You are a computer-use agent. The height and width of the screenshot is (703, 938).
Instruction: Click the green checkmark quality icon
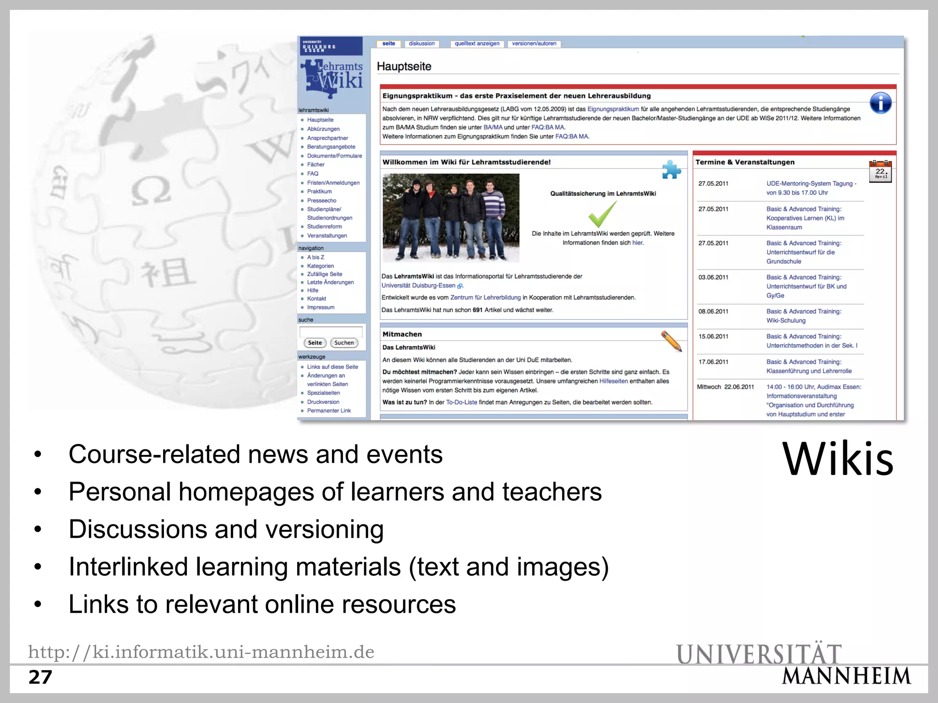pos(602,214)
